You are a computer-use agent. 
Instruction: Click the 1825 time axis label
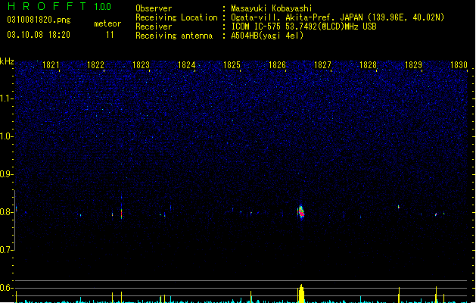(232, 65)
